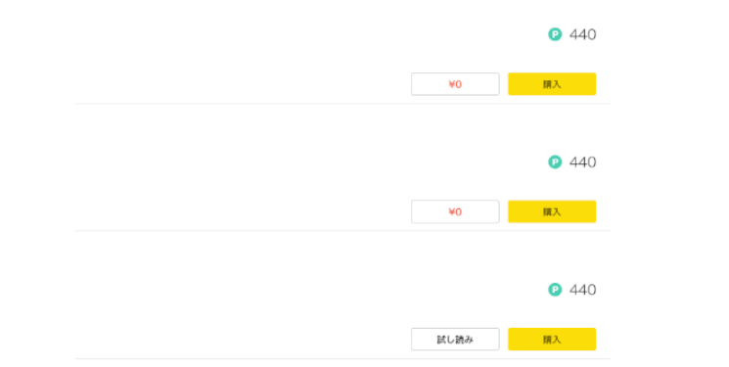The image size is (729, 367).
Task: Click the 440 point price of top item
Action: pyautogui.click(x=582, y=34)
